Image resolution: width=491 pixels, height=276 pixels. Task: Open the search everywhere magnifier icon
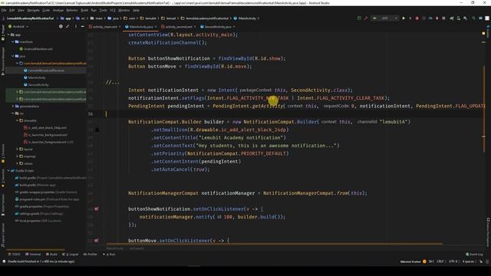pos(473,18)
